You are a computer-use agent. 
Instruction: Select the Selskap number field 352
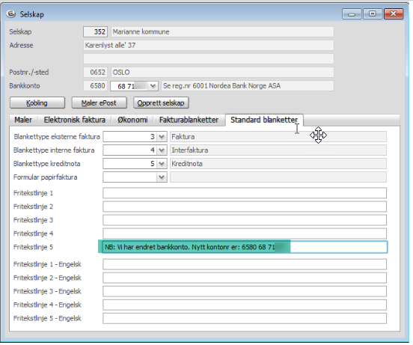(x=95, y=32)
